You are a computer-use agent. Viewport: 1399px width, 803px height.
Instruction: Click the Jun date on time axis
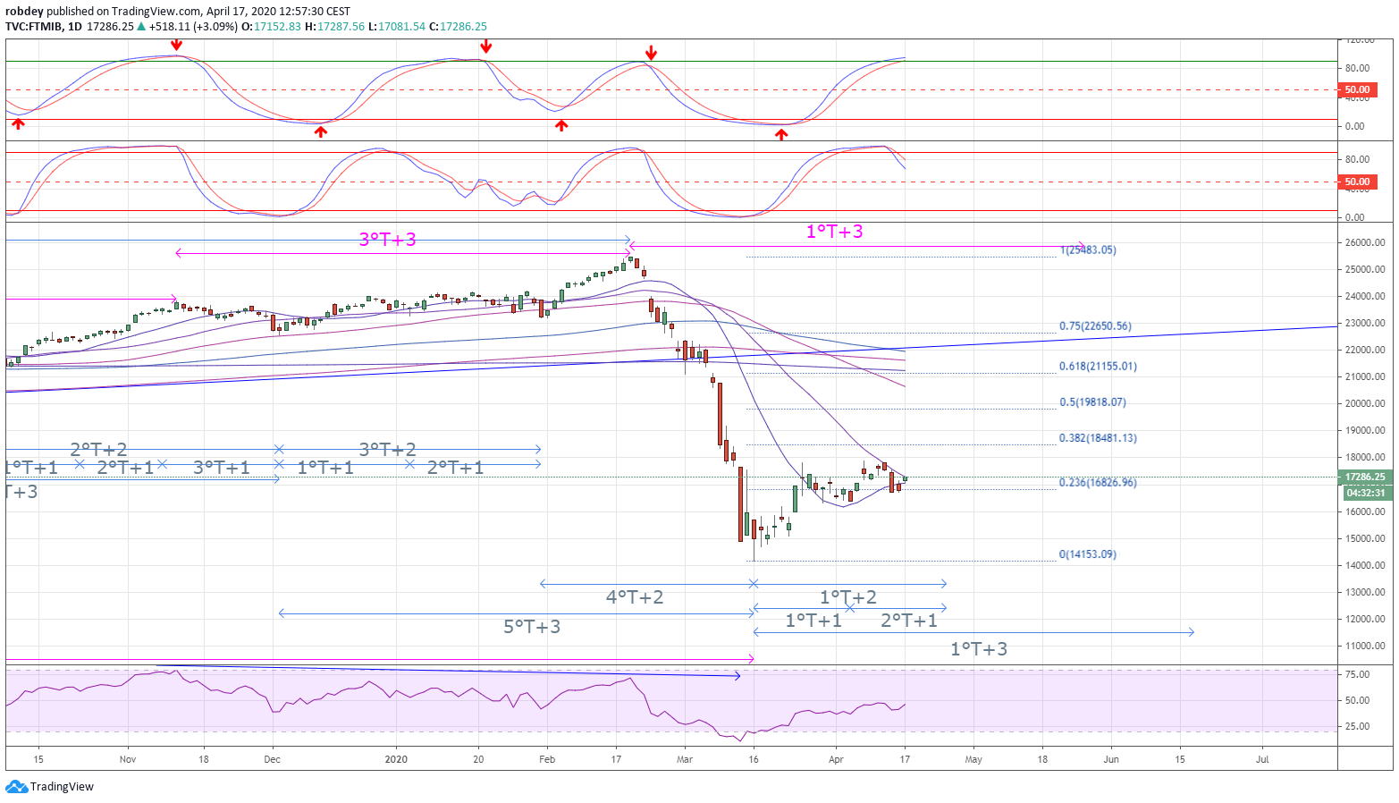coord(1111,759)
